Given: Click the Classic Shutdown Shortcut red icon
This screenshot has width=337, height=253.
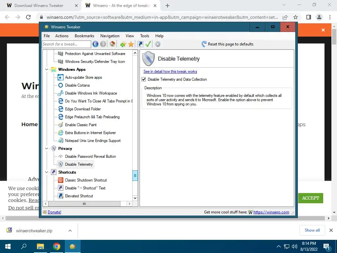Looking at the screenshot, I should [61, 180].
